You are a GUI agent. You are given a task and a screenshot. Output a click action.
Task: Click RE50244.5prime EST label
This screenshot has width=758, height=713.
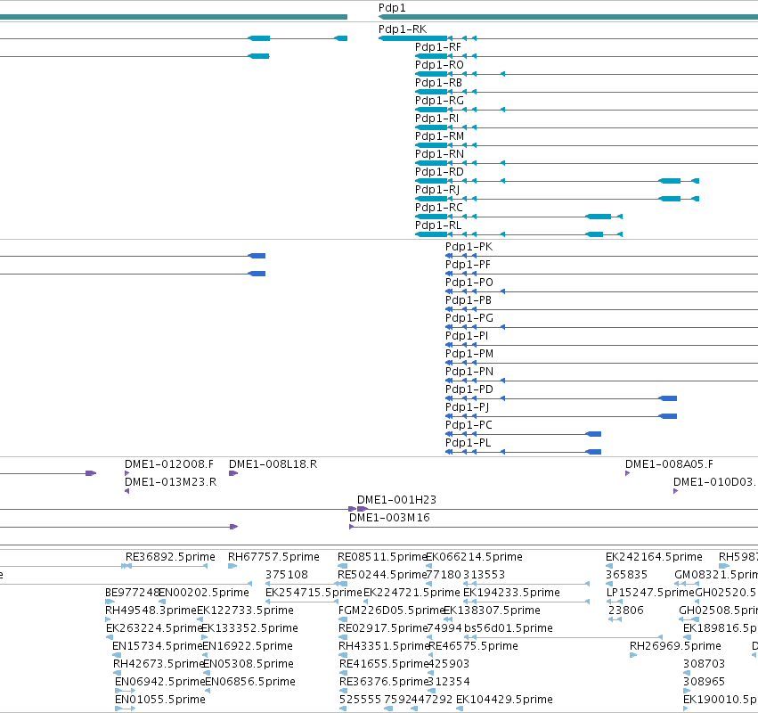[382, 575]
